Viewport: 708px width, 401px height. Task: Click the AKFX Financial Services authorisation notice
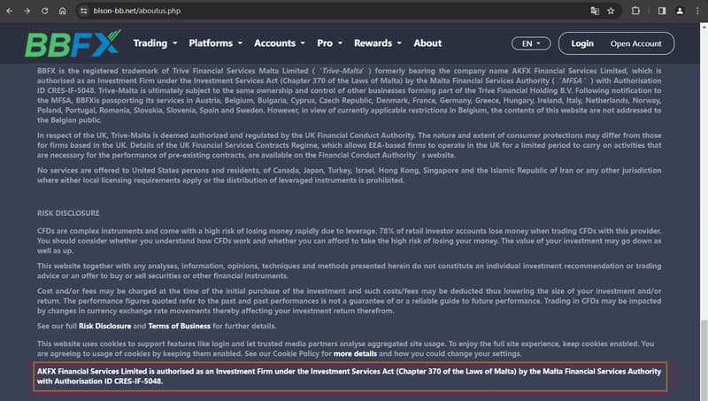point(350,376)
